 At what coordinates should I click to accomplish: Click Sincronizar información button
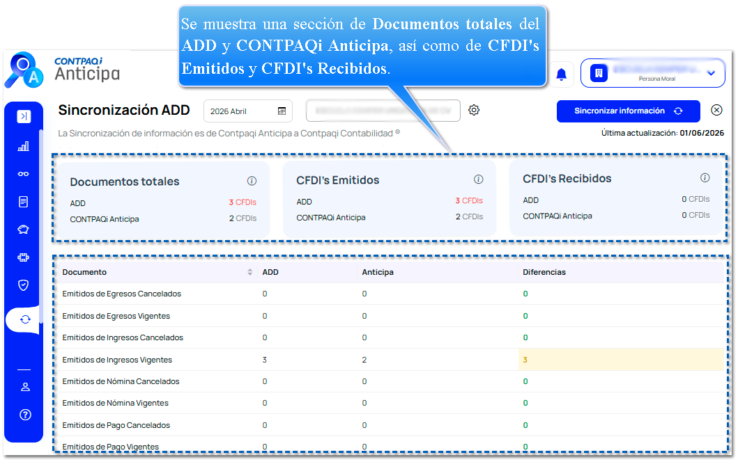(x=629, y=111)
